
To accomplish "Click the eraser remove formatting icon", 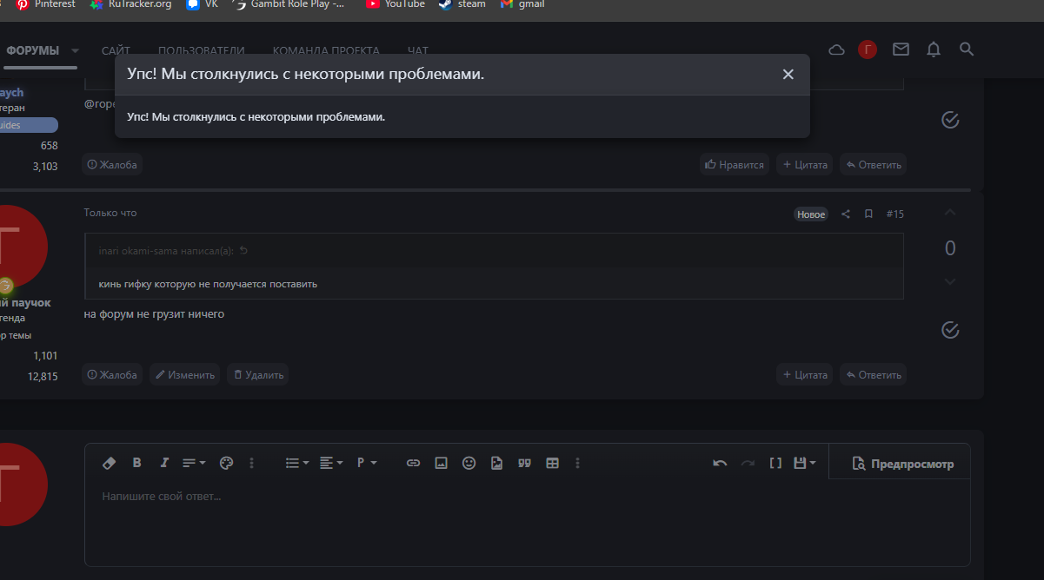I will coord(109,463).
